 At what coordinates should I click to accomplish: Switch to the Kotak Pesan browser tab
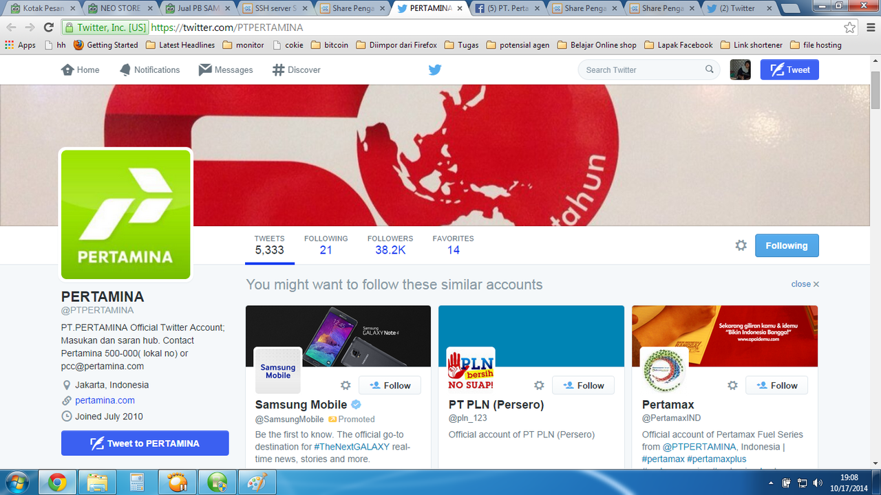44,8
